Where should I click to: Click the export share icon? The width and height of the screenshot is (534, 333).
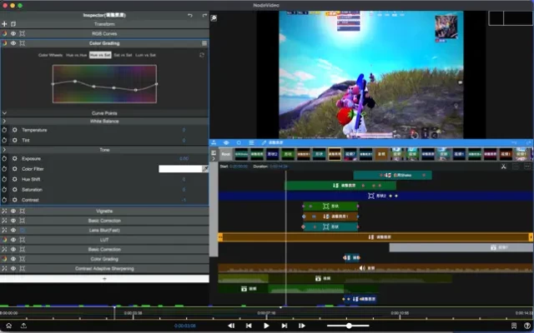coord(23,326)
